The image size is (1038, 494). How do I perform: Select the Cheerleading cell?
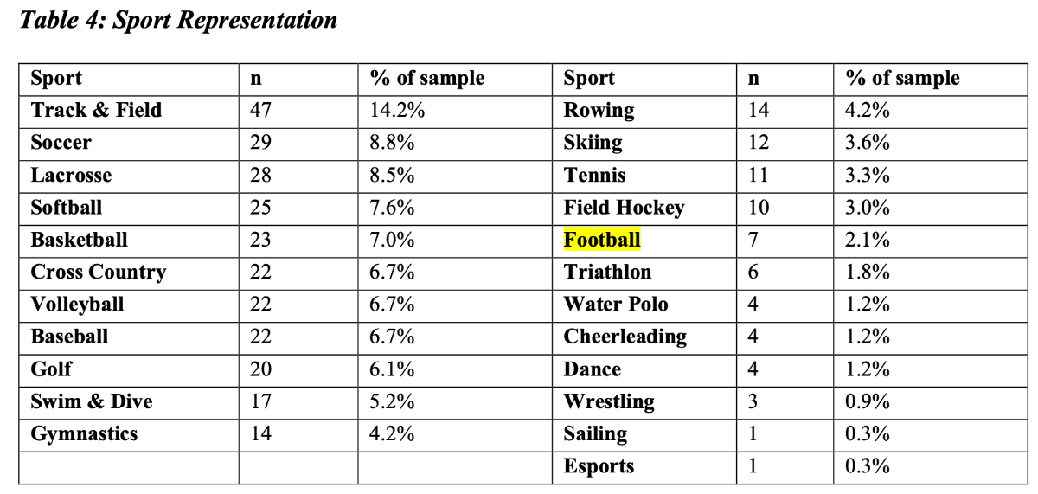coord(625,337)
